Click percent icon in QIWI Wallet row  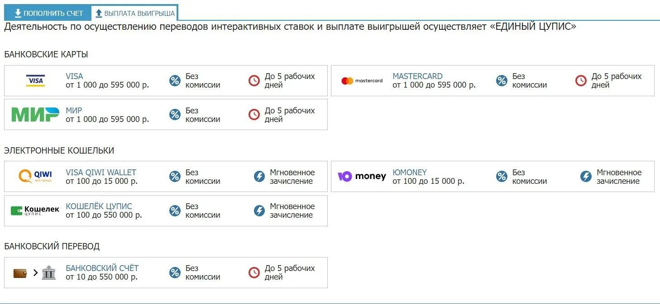pos(175,177)
